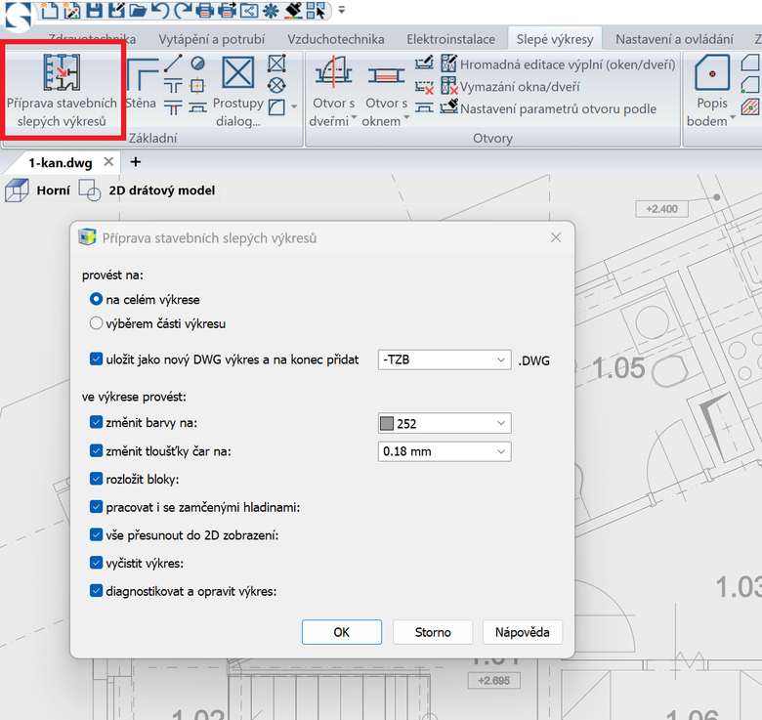
Task: Click the Otvor s dveřmi icon
Action: click(333, 72)
